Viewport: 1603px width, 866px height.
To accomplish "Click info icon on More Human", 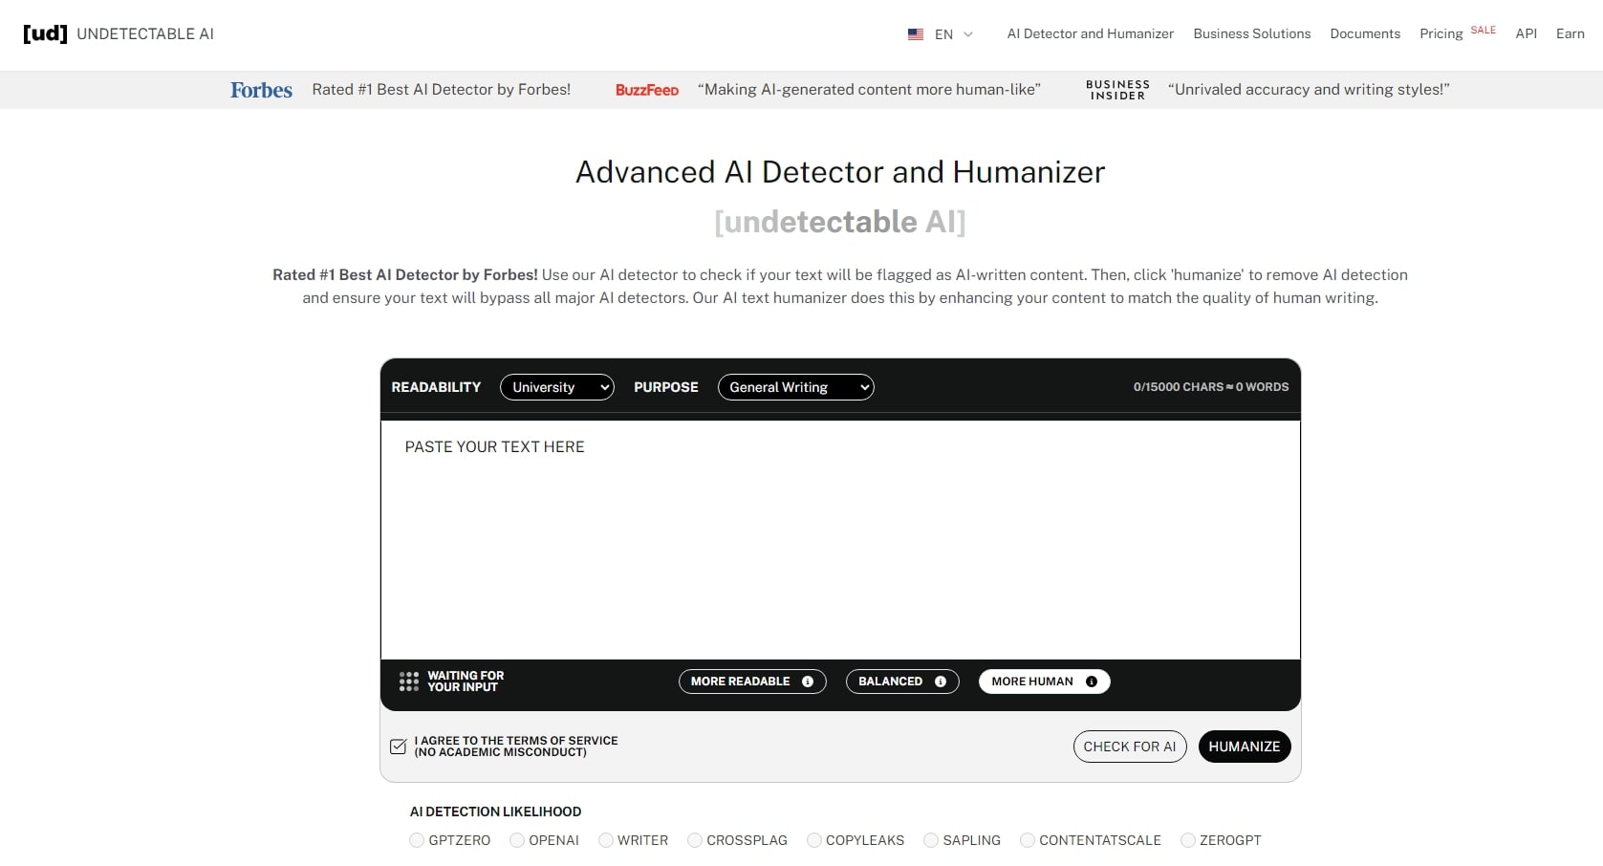I will pos(1092,682).
